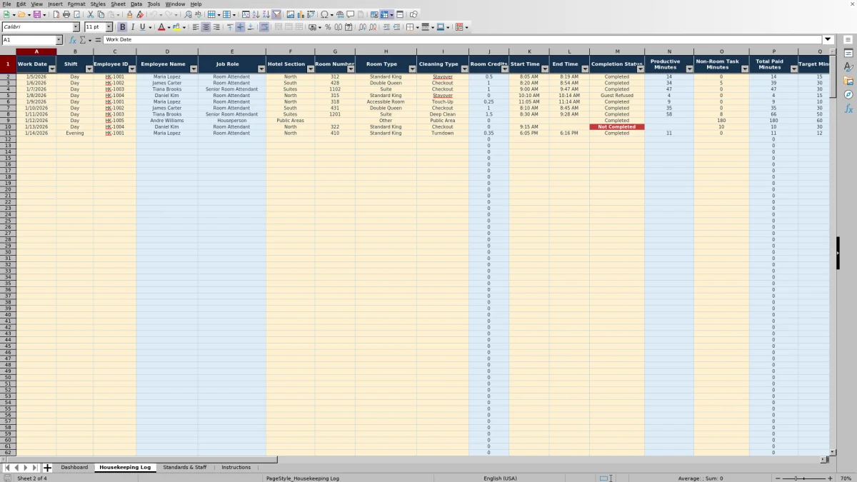Click the Increase Indent icon

(x=386, y=27)
